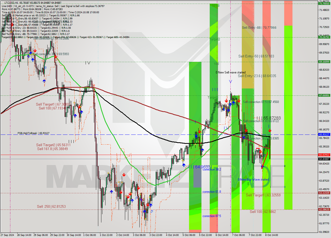The width and height of the screenshot is (331, 238).
Task: Select the blue 'correction 61.8' label
Action: coord(212,192)
